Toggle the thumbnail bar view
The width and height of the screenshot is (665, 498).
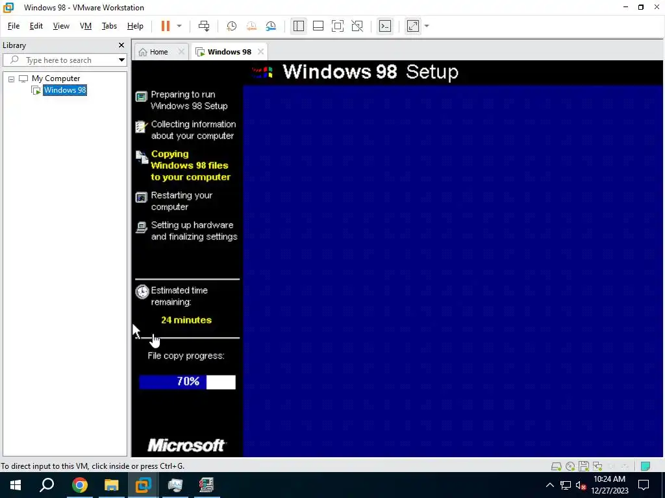tap(318, 26)
